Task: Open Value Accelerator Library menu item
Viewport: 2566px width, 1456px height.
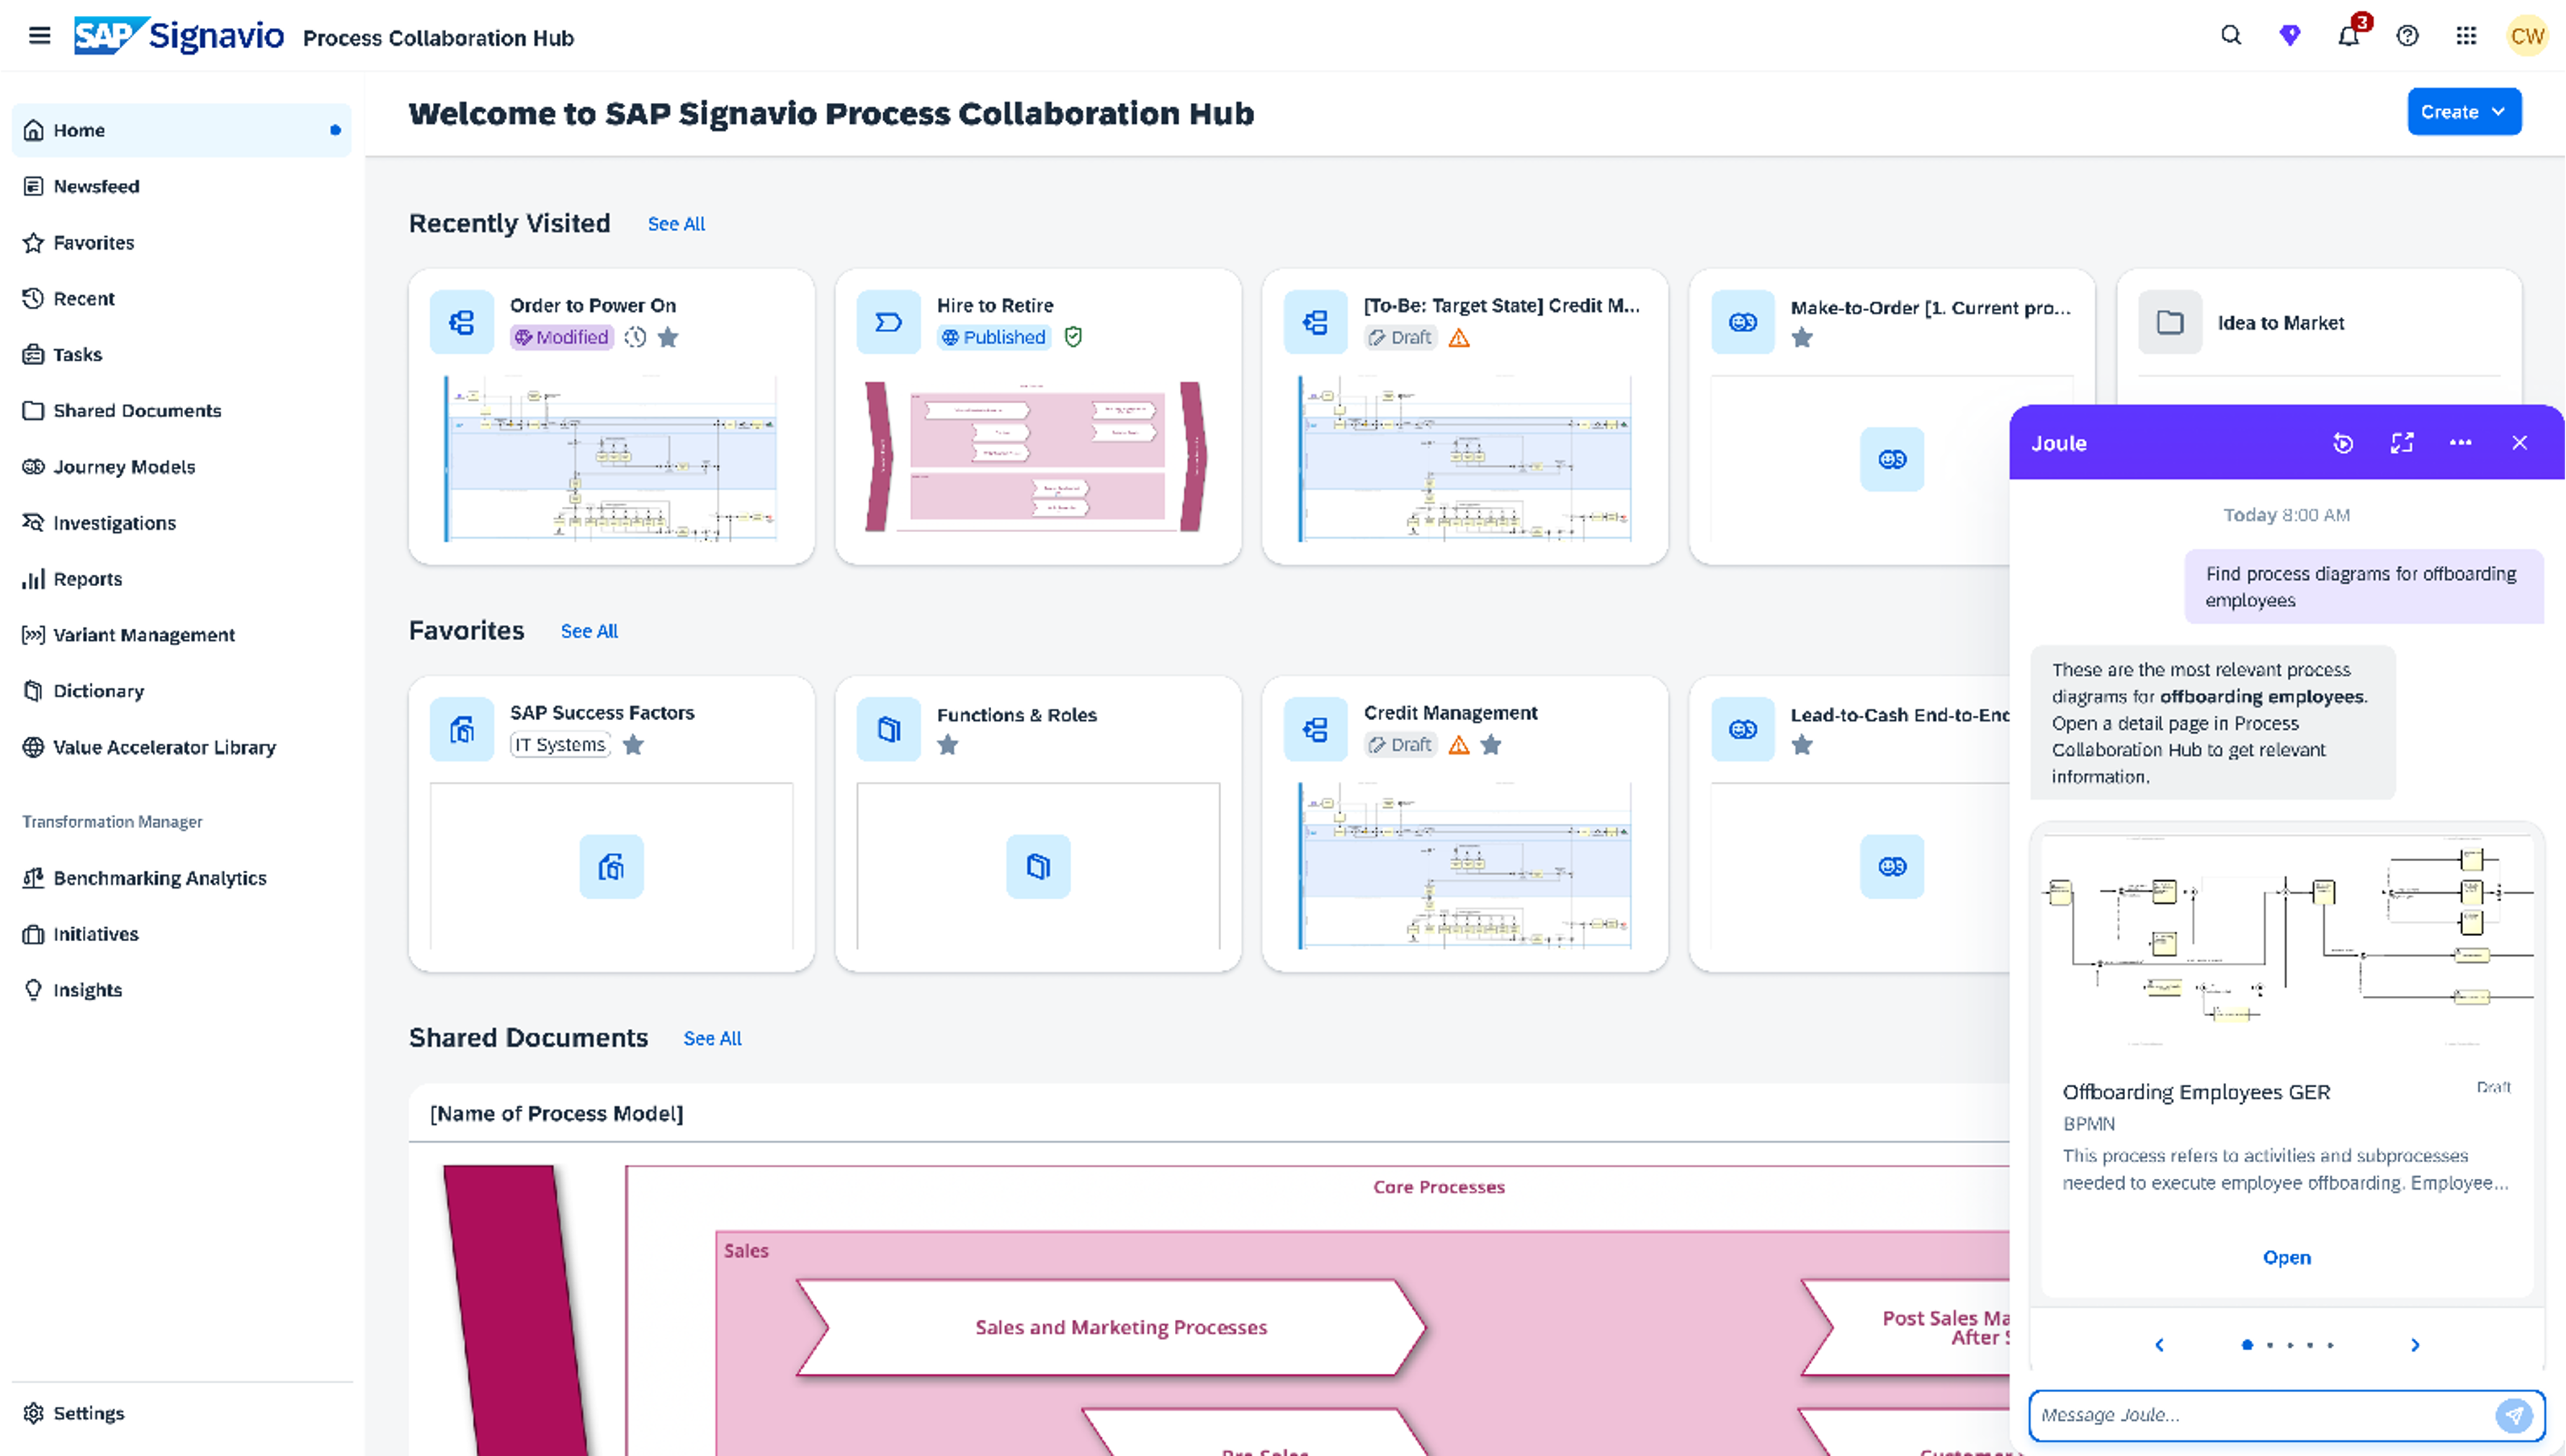Action: [164, 747]
